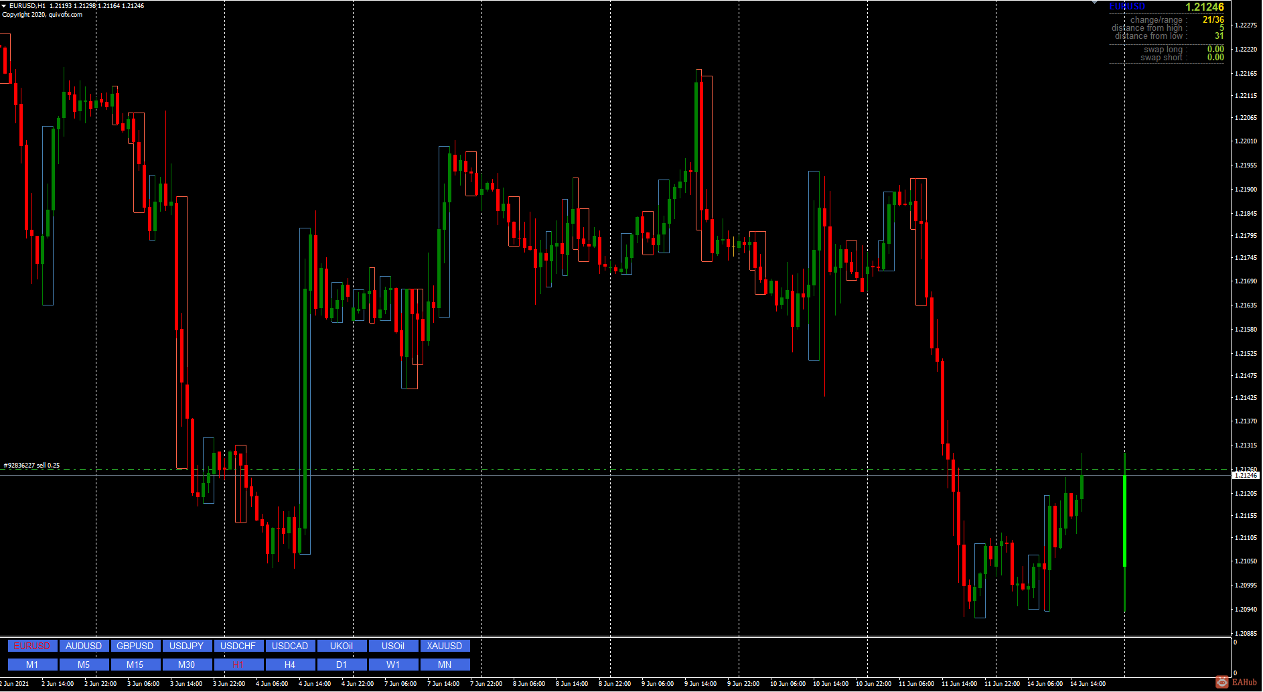Toggle the H1 timeframe button

pos(238,664)
